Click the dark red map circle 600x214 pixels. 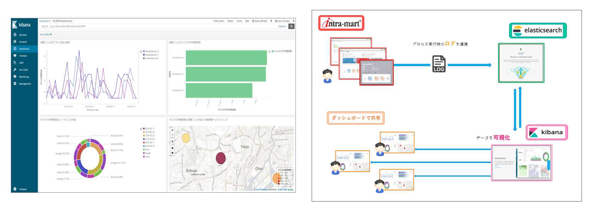click(221, 158)
